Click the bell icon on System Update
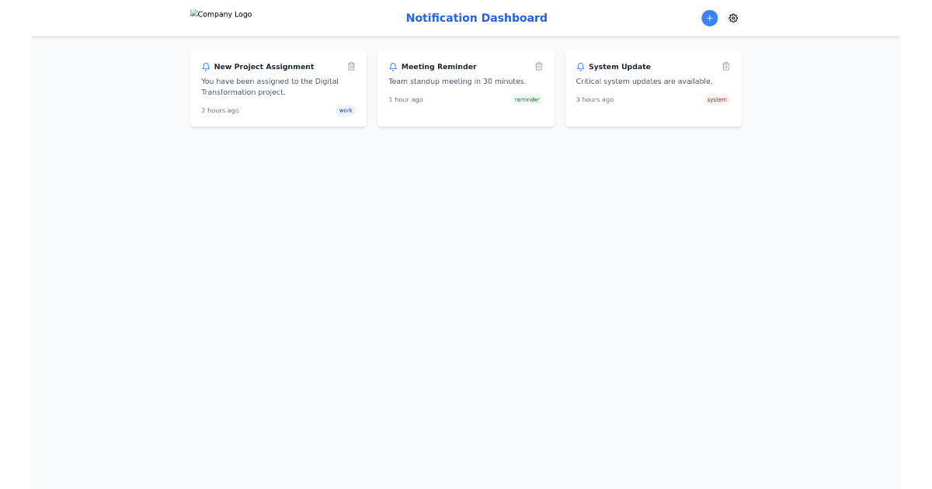 [x=580, y=67]
